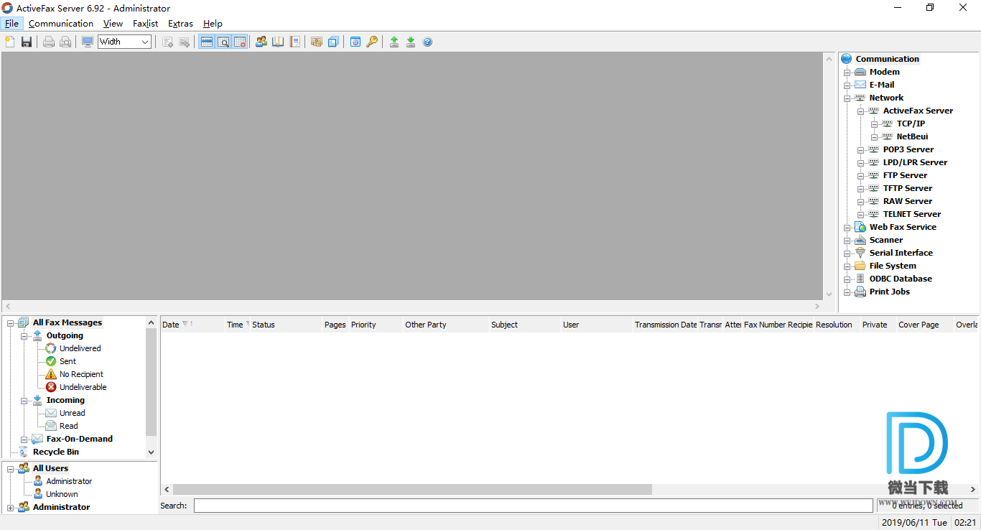Collapse the Modem node in Communication tree

tap(847, 72)
